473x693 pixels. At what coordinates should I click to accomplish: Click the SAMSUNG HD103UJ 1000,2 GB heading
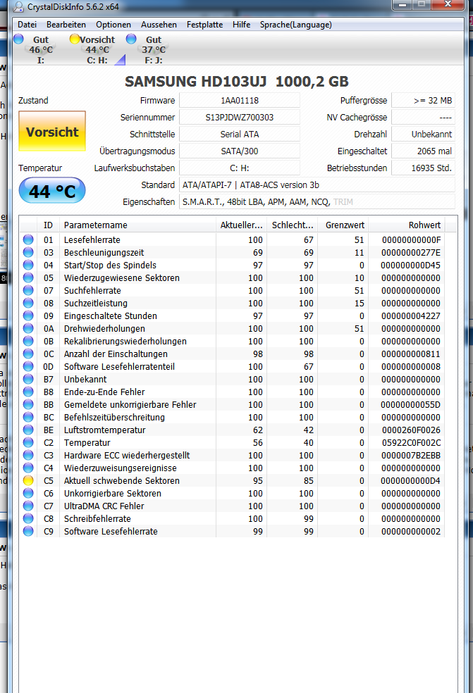click(x=237, y=81)
